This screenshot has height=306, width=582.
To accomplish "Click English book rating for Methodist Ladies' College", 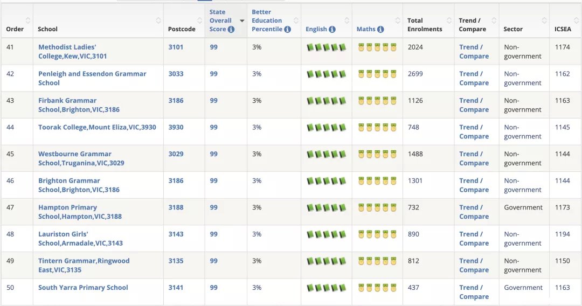I will (x=326, y=47).
